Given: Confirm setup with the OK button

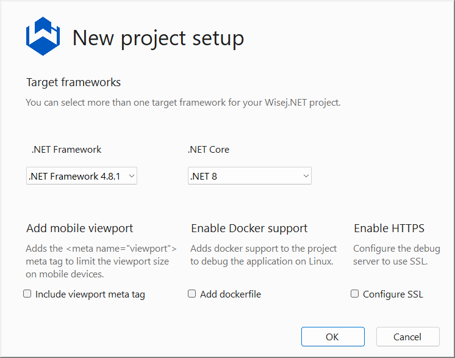Looking at the screenshot, I should (x=333, y=337).
